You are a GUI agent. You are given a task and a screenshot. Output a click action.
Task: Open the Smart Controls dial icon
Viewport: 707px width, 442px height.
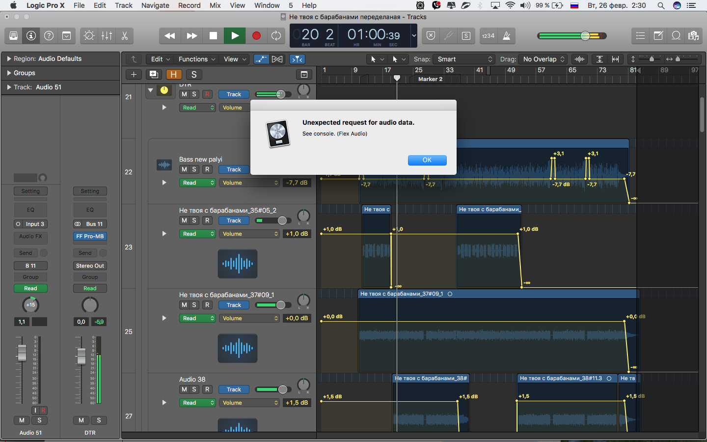[x=89, y=36]
